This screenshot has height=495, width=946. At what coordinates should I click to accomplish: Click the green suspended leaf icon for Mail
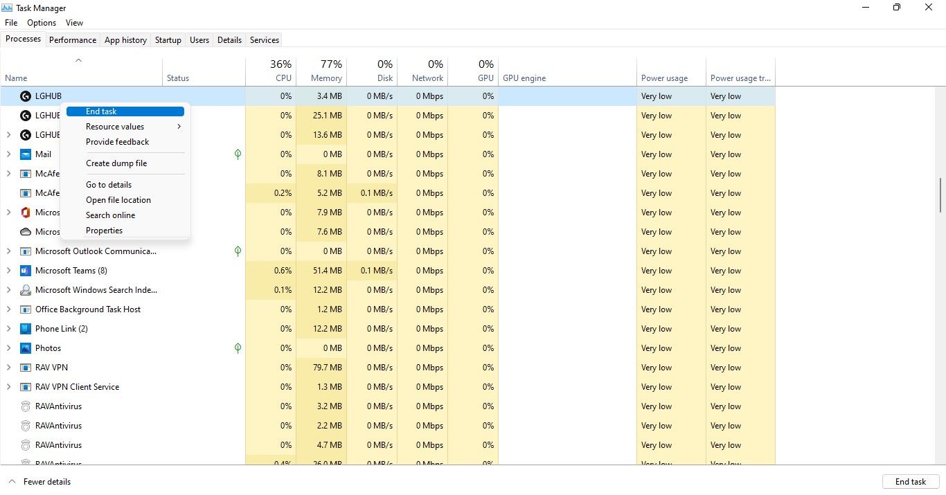tap(238, 154)
